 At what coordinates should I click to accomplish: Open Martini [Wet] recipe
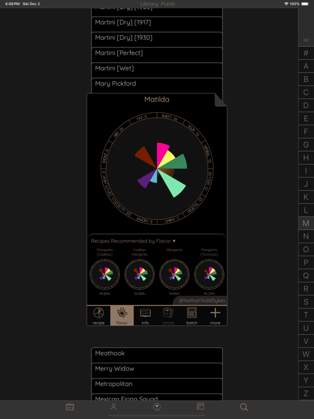(x=157, y=70)
